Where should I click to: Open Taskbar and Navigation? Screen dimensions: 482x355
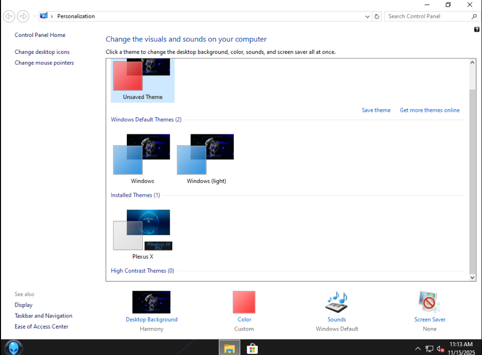point(43,316)
